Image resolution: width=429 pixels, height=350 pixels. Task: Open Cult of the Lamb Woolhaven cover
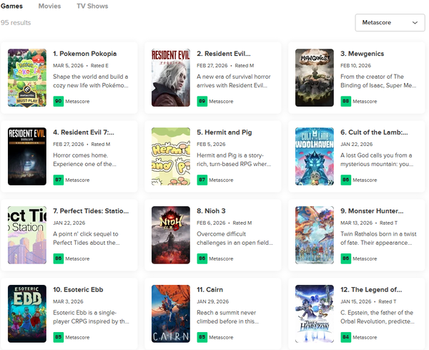[315, 156]
